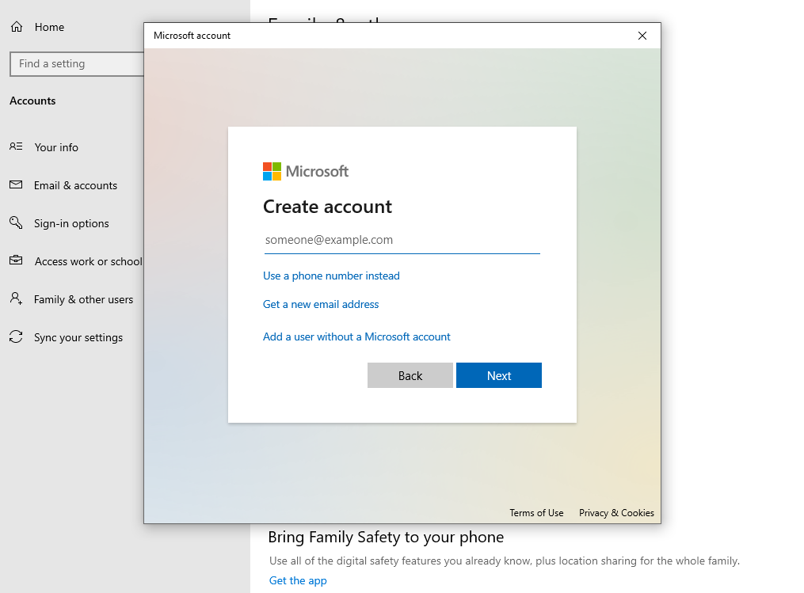Open Email & accounts settings page

point(75,185)
